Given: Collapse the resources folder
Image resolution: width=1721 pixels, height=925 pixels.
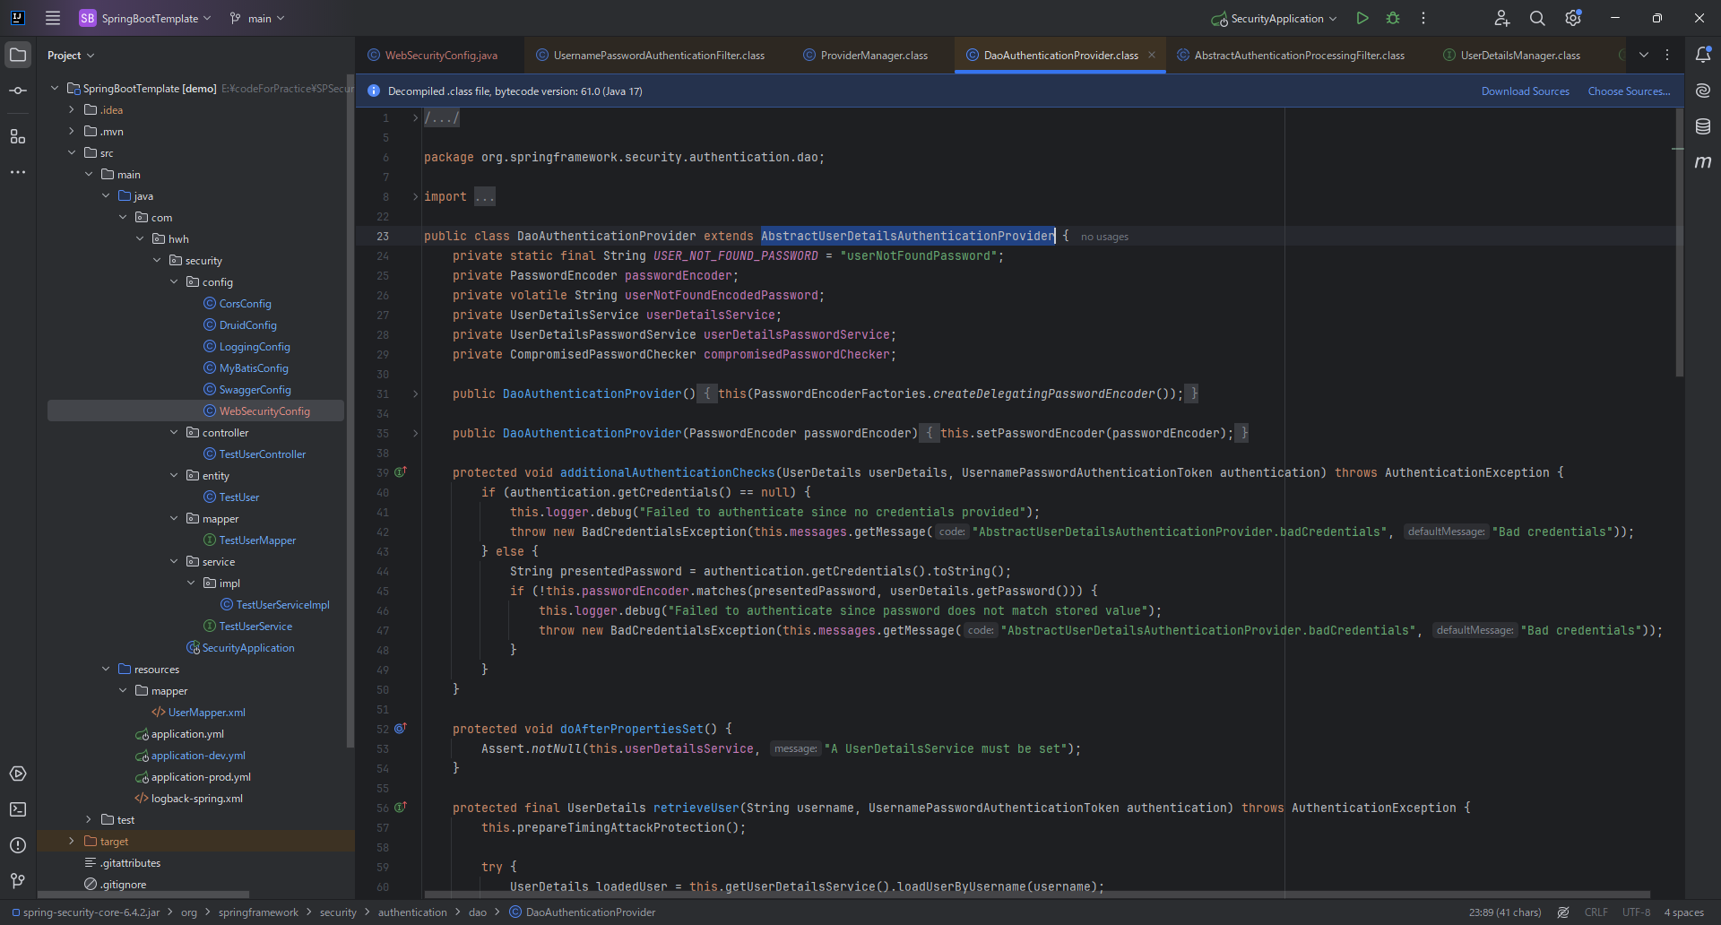Looking at the screenshot, I should 106,669.
